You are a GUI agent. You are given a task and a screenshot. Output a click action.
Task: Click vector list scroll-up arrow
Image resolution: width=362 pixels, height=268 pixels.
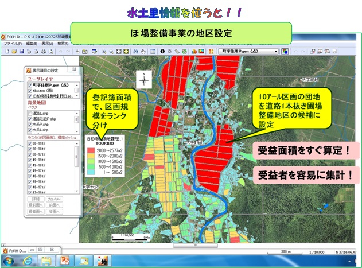click(77, 114)
